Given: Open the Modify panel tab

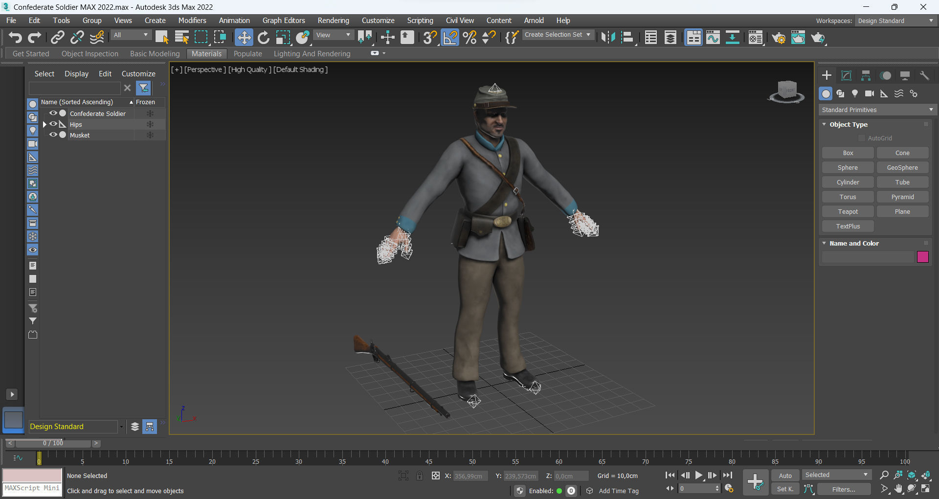Looking at the screenshot, I should (846, 75).
